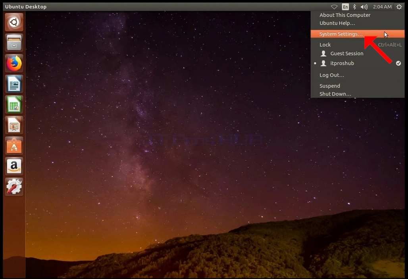Open Ubuntu Help…
This screenshot has height=279, width=408.
coord(358,23)
